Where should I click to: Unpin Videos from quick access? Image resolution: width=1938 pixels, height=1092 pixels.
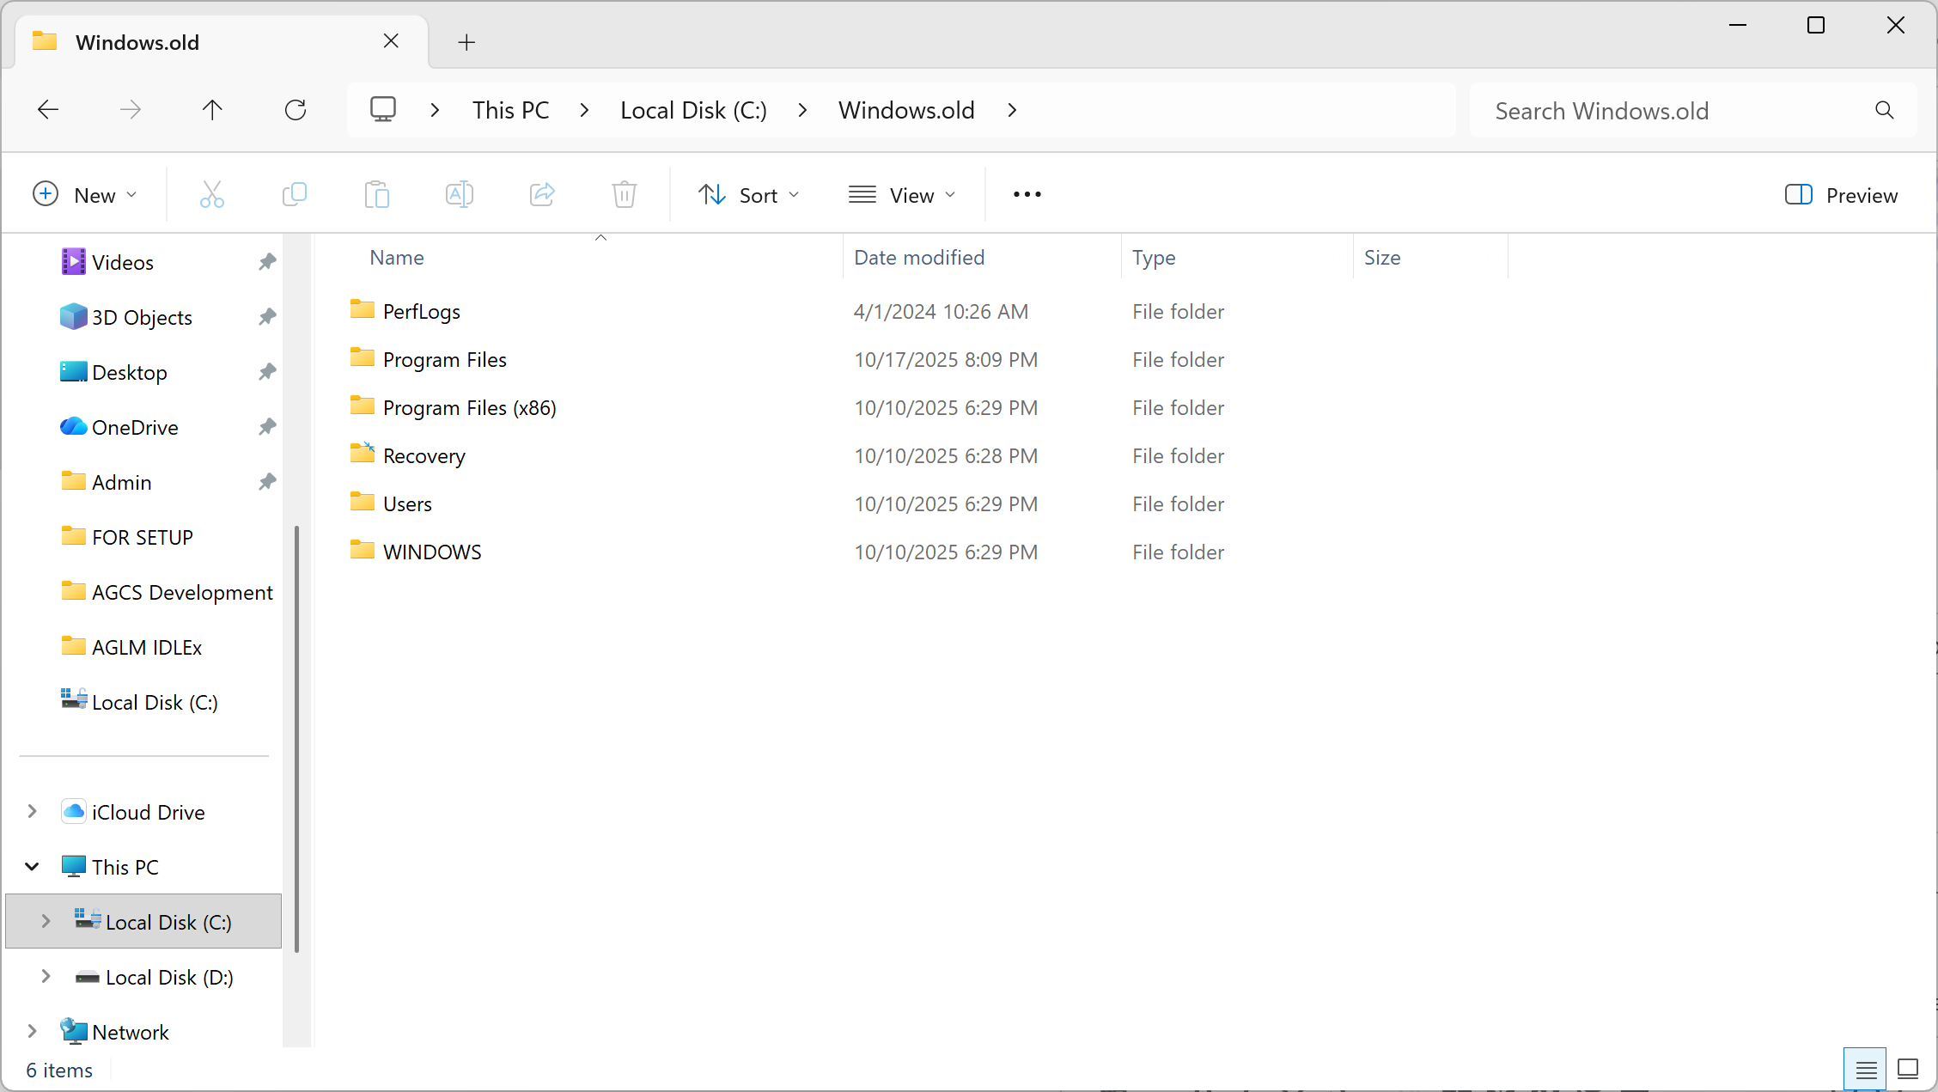click(267, 262)
